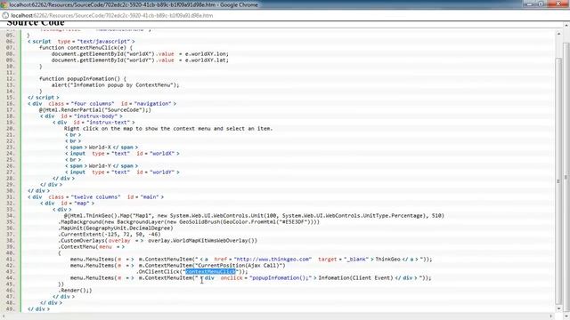This screenshot has height=320, width=570.
Task: Click the ".CustomOverlays(overlay =>" line
Action: 158,241
